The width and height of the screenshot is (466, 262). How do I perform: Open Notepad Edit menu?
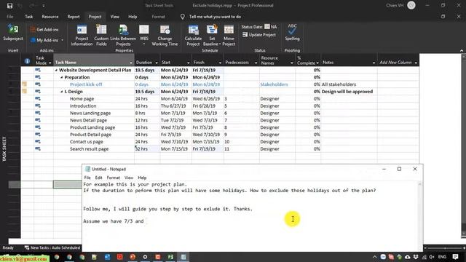[x=98, y=178]
